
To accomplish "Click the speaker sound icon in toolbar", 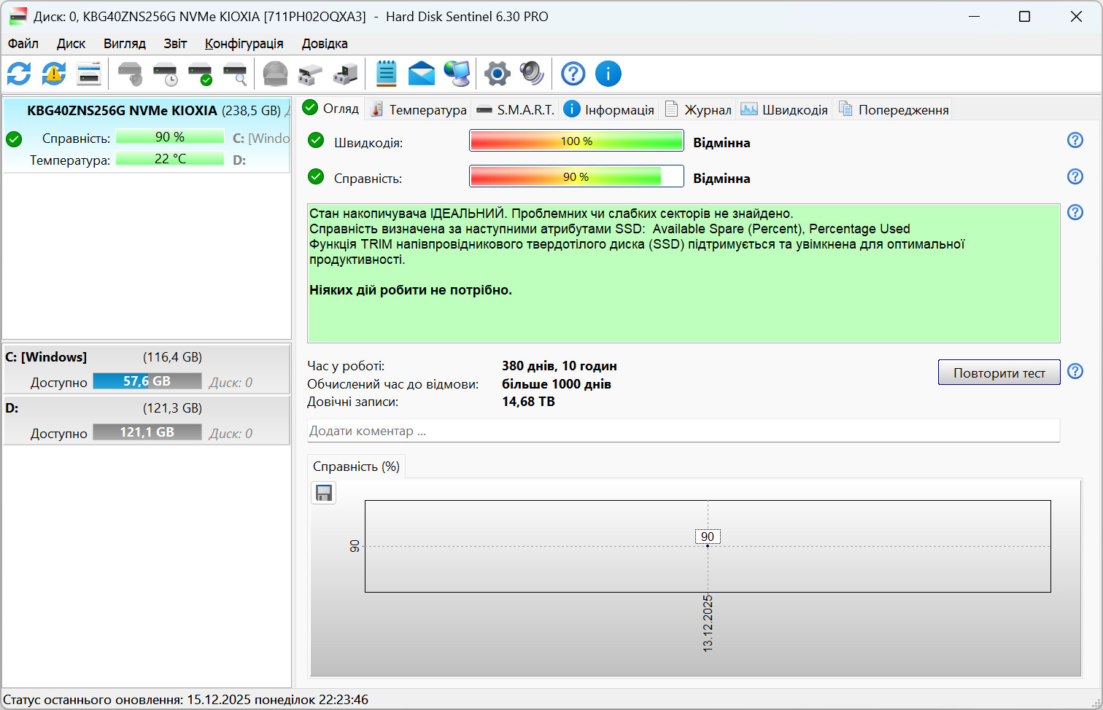I will (x=533, y=74).
